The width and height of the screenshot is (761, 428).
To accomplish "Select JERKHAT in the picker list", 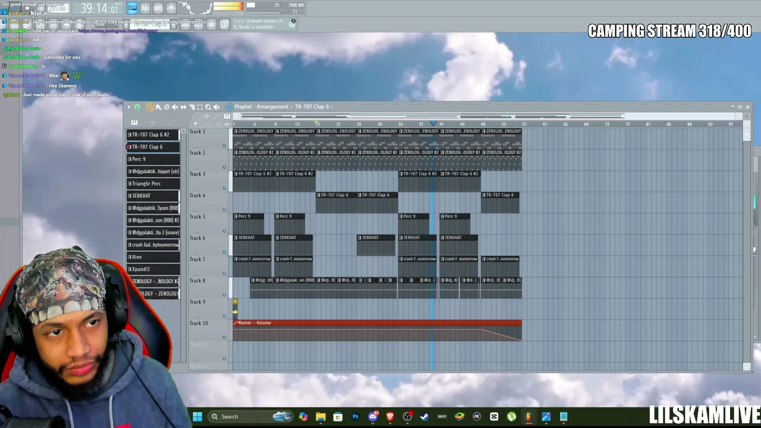I will click(x=153, y=196).
